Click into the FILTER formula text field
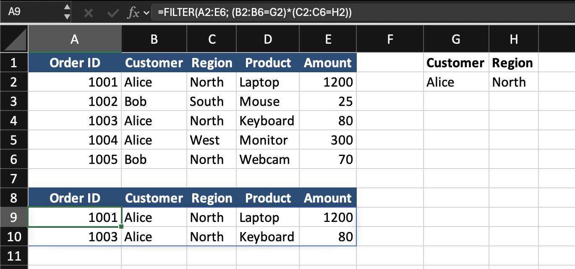This screenshot has height=269, width=575. 361,13
